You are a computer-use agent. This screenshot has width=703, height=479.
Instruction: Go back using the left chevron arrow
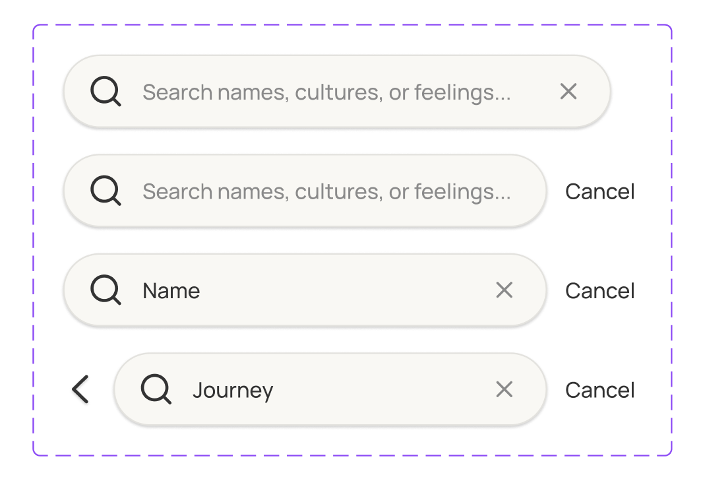[x=80, y=389]
